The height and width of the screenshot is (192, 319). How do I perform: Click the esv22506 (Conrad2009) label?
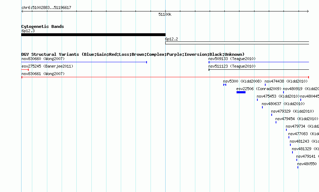coord(259,89)
